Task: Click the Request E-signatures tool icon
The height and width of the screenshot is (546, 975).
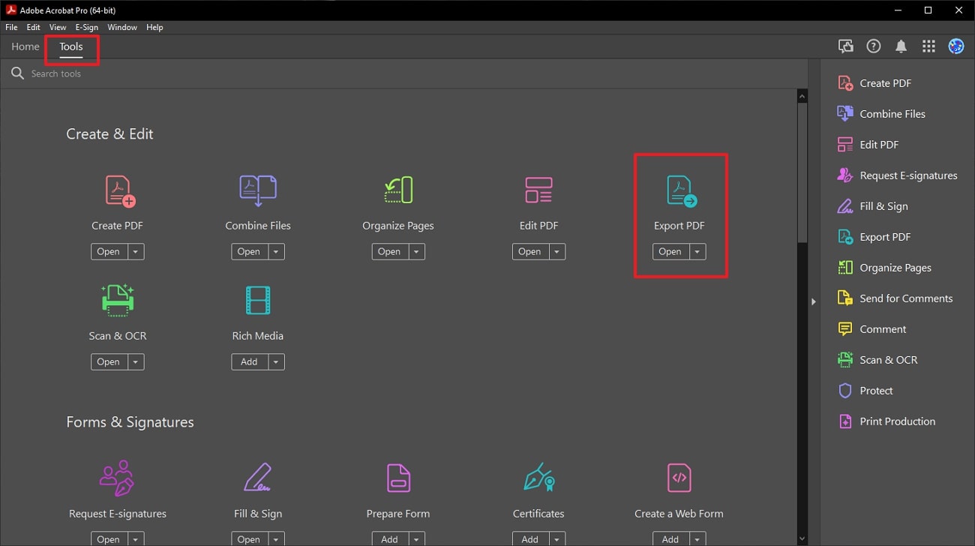Action: 117,478
